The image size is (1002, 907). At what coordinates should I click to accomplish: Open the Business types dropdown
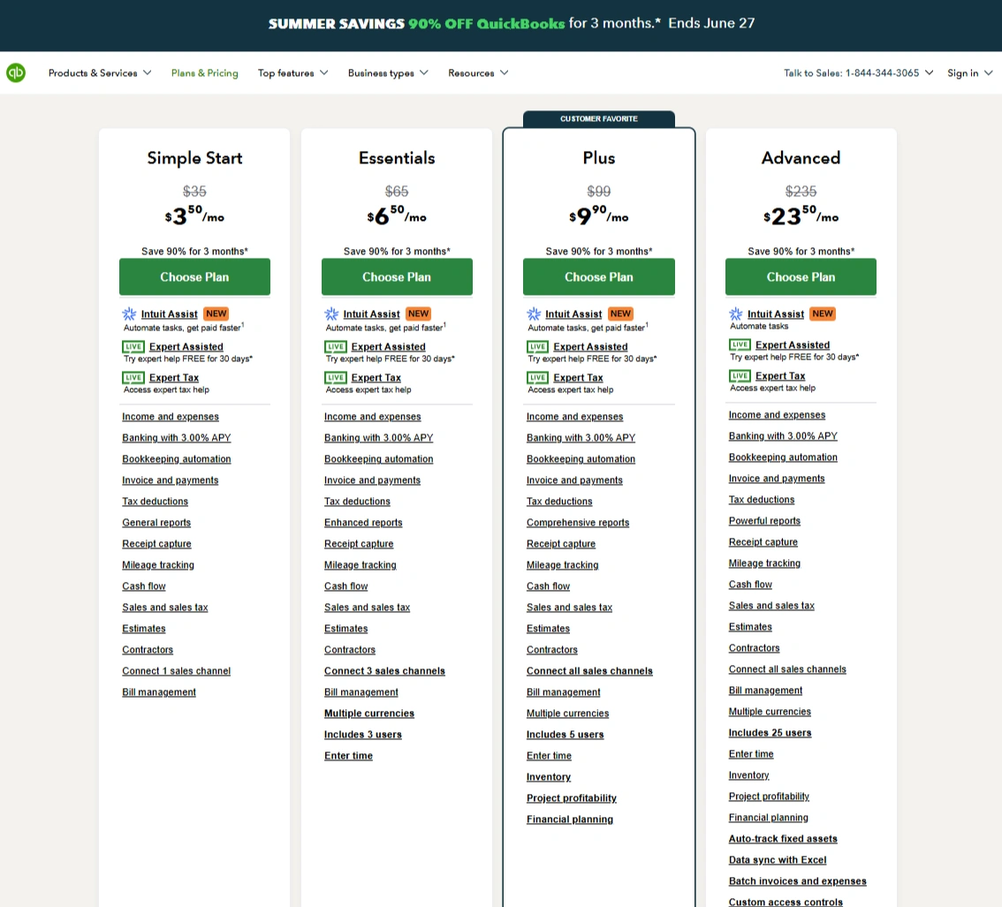(x=388, y=72)
